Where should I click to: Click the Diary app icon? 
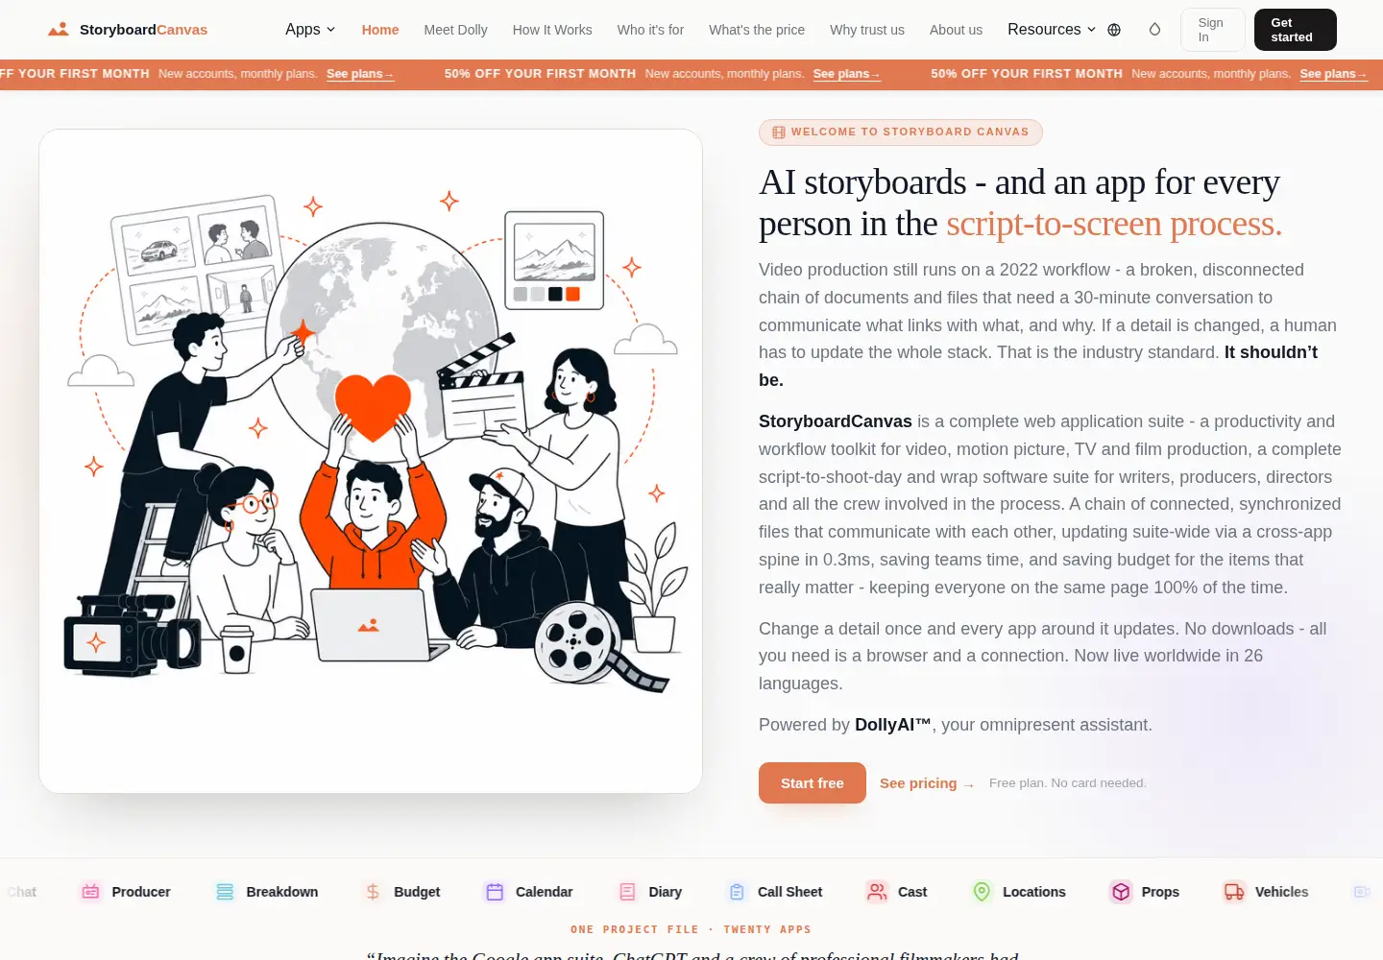coord(627,892)
